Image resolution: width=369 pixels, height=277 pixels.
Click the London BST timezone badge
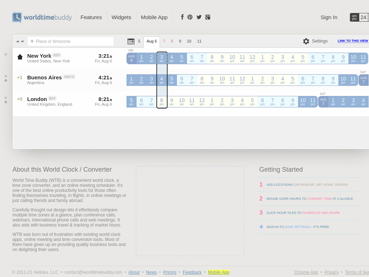coord(53,98)
